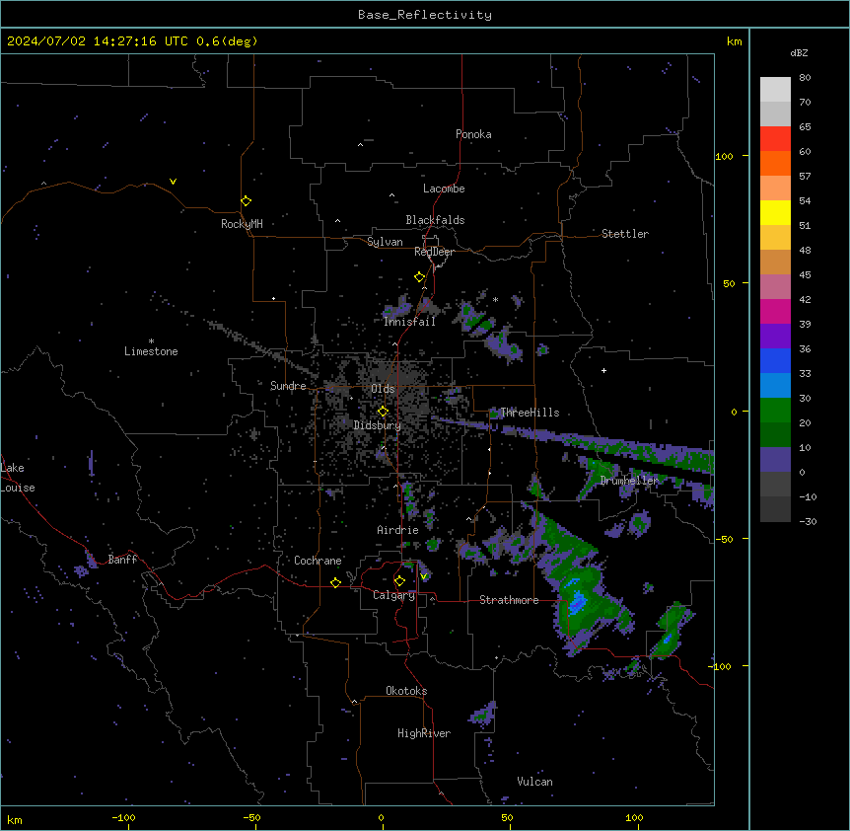Click the white plus marker east of ThreeHills
This screenshot has width=850, height=831.
pos(603,370)
